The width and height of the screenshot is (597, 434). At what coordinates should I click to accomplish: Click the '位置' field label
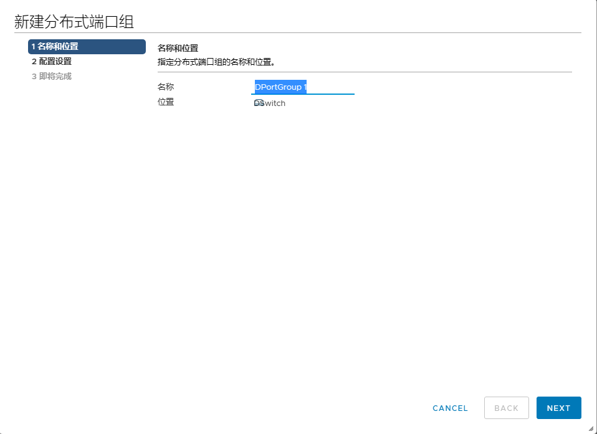tap(166, 102)
